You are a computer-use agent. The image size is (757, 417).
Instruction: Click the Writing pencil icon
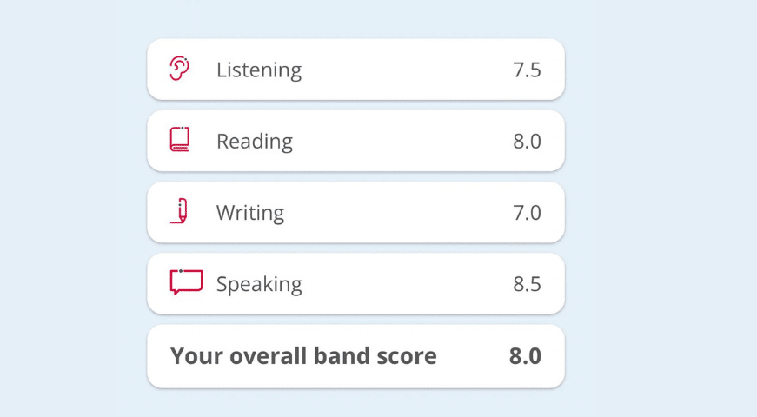click(x=180, y=211)
